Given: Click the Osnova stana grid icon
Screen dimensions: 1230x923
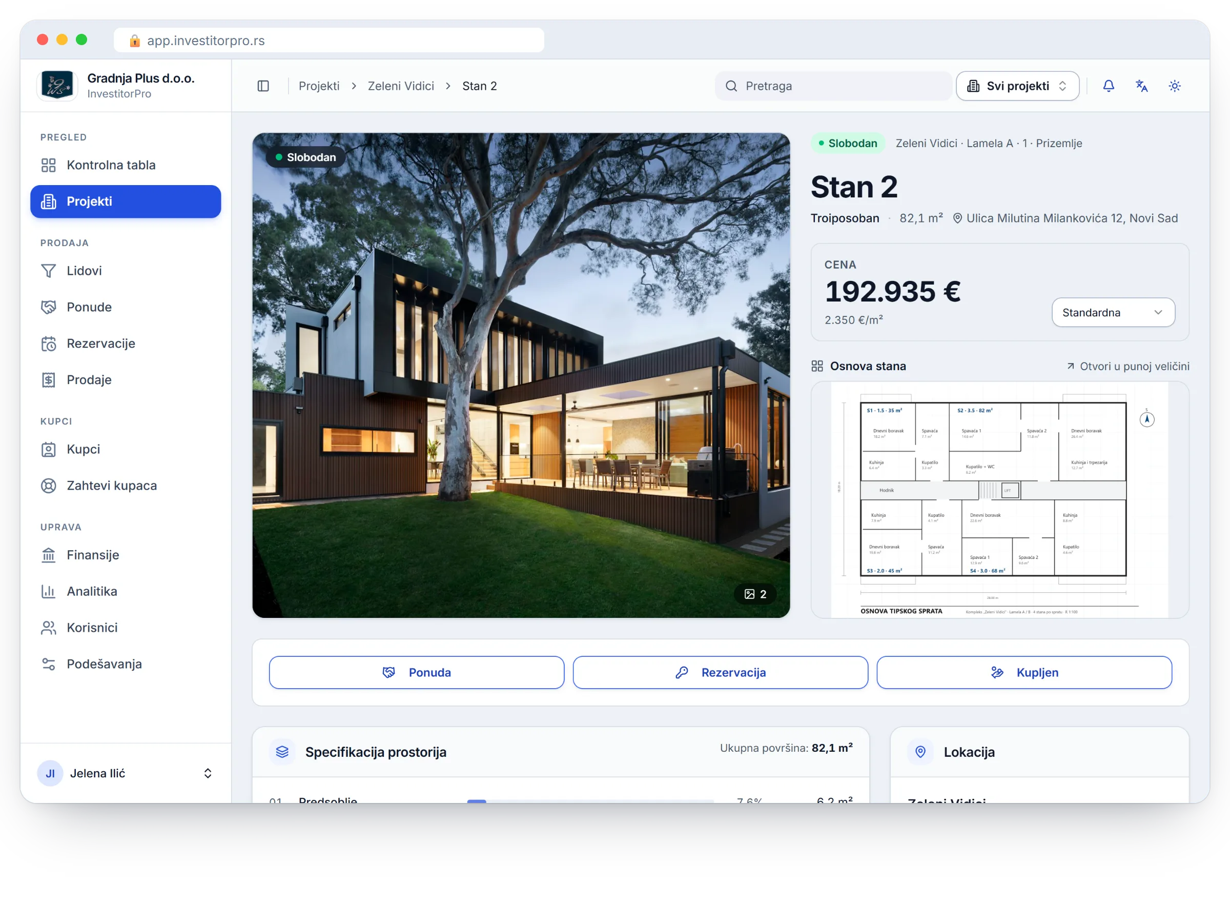Looking at the screenshot, I should tap(817, 366).
